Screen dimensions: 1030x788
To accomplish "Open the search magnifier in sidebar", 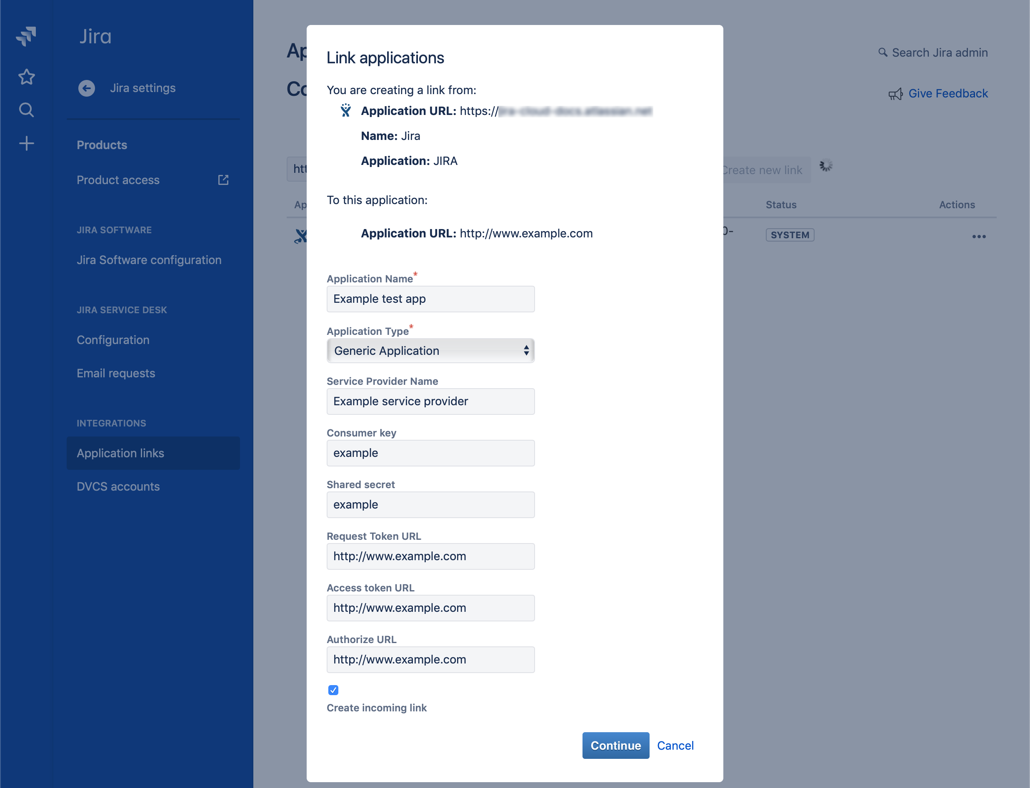I will click(x=27, y=110).
